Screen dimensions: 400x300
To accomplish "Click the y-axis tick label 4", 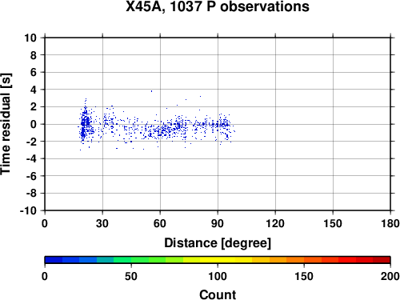I will (x=34, y=90).
